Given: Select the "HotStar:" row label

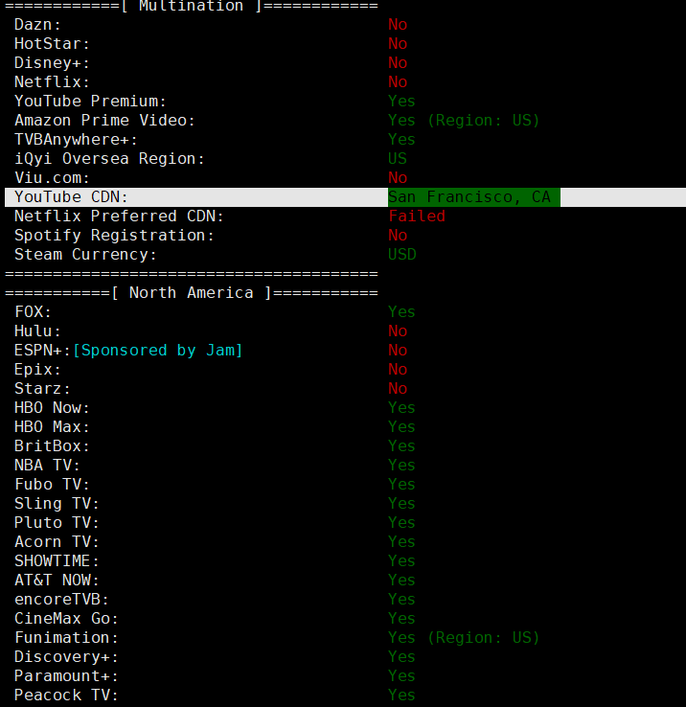Looking at the screenshot, I should 52,44.
